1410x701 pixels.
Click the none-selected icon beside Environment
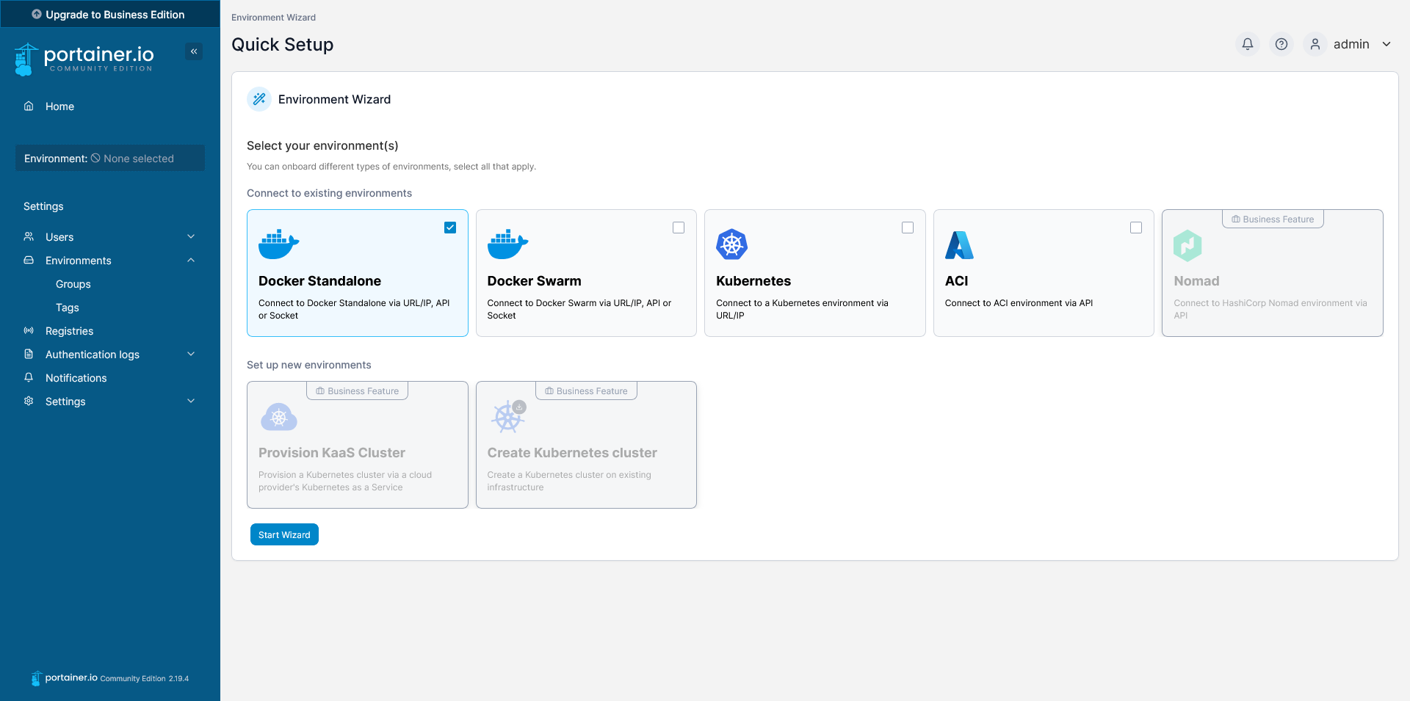tap(95, 158)
